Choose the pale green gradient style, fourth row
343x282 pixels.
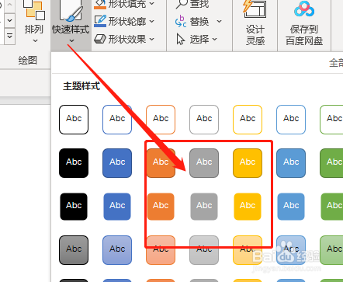[x=331, y=250]
